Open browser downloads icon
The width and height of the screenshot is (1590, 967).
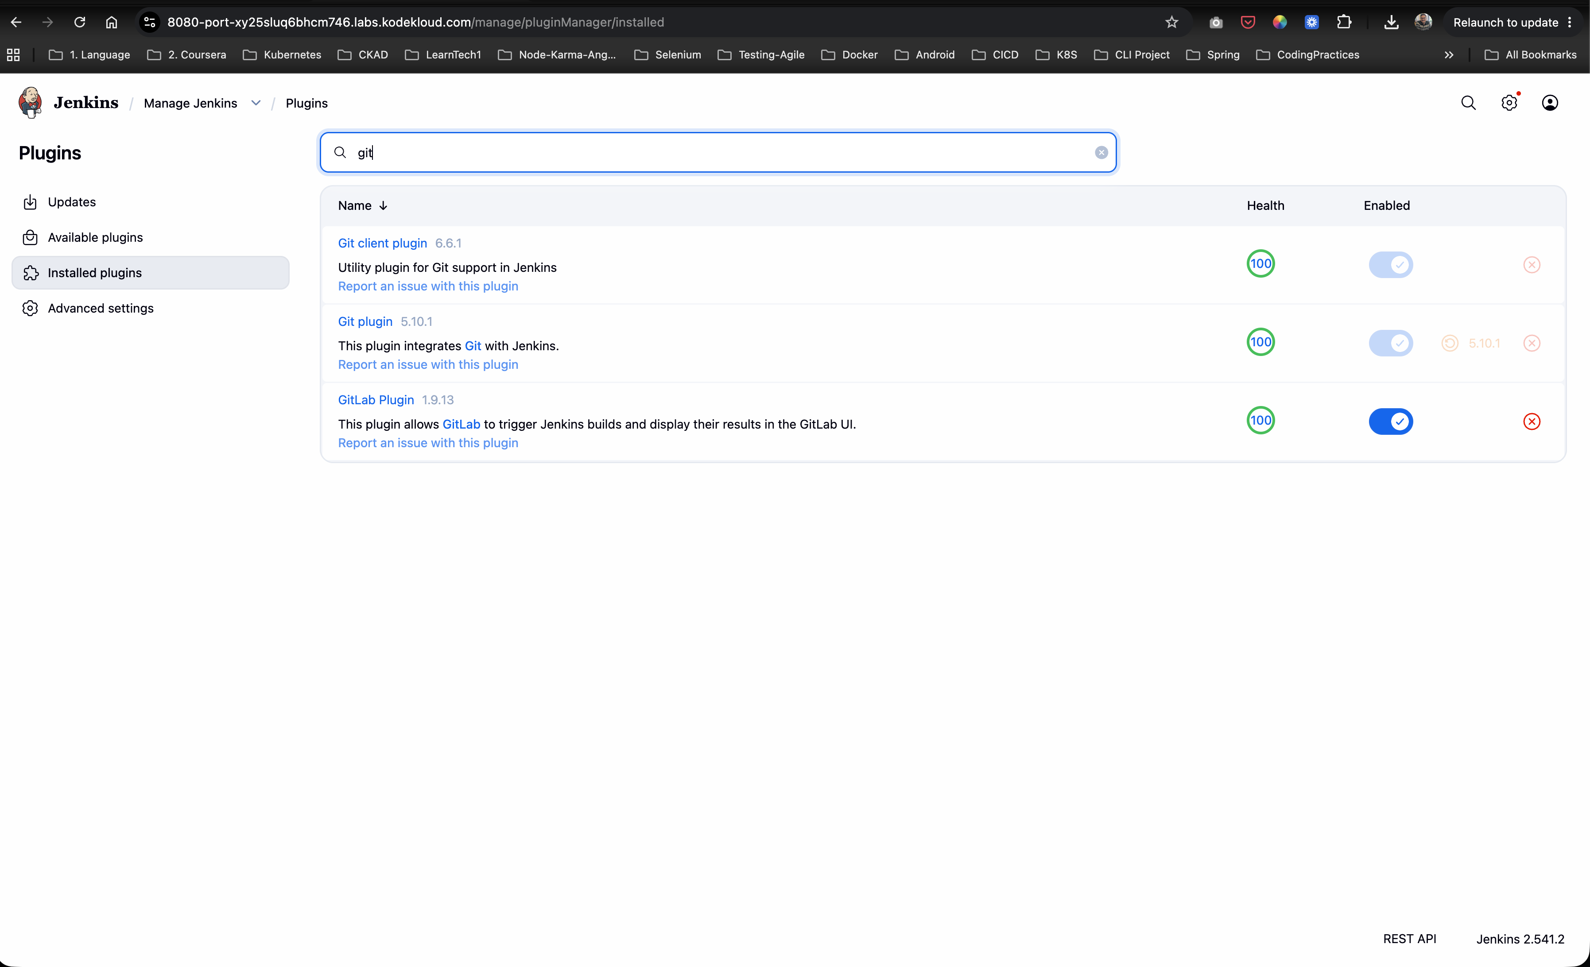click(x=1391, y=22)
